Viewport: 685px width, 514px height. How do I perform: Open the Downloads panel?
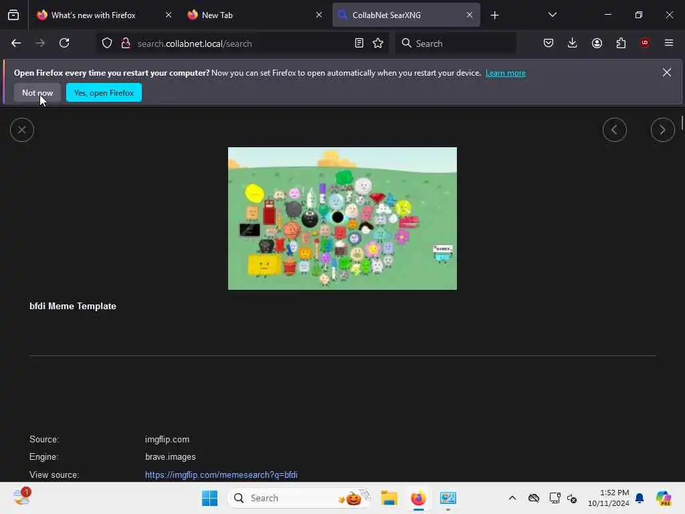point(573,44)
